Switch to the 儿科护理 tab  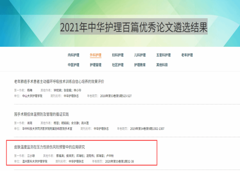click(x=140, y=55)
